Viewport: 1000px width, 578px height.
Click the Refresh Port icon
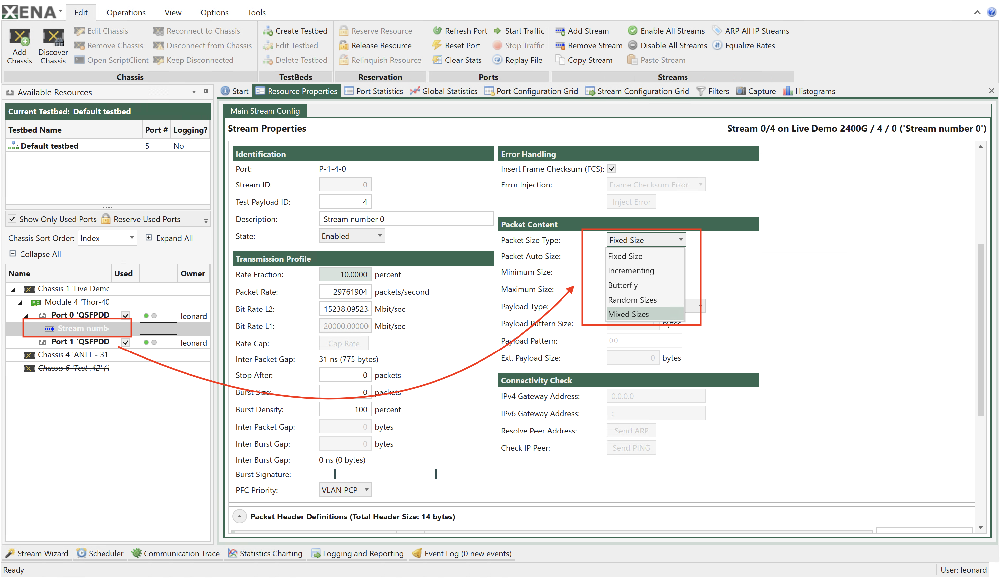click(437, 31)
